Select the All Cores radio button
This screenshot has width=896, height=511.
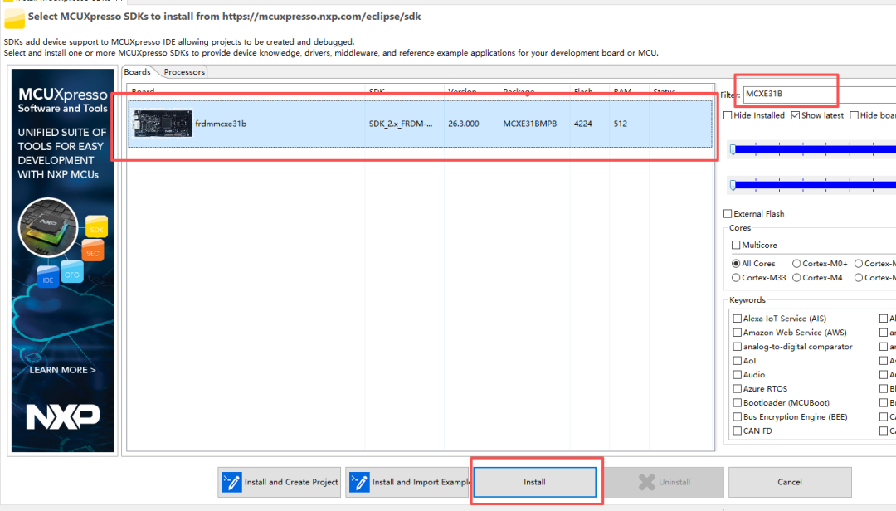click(x=736, y=264)
